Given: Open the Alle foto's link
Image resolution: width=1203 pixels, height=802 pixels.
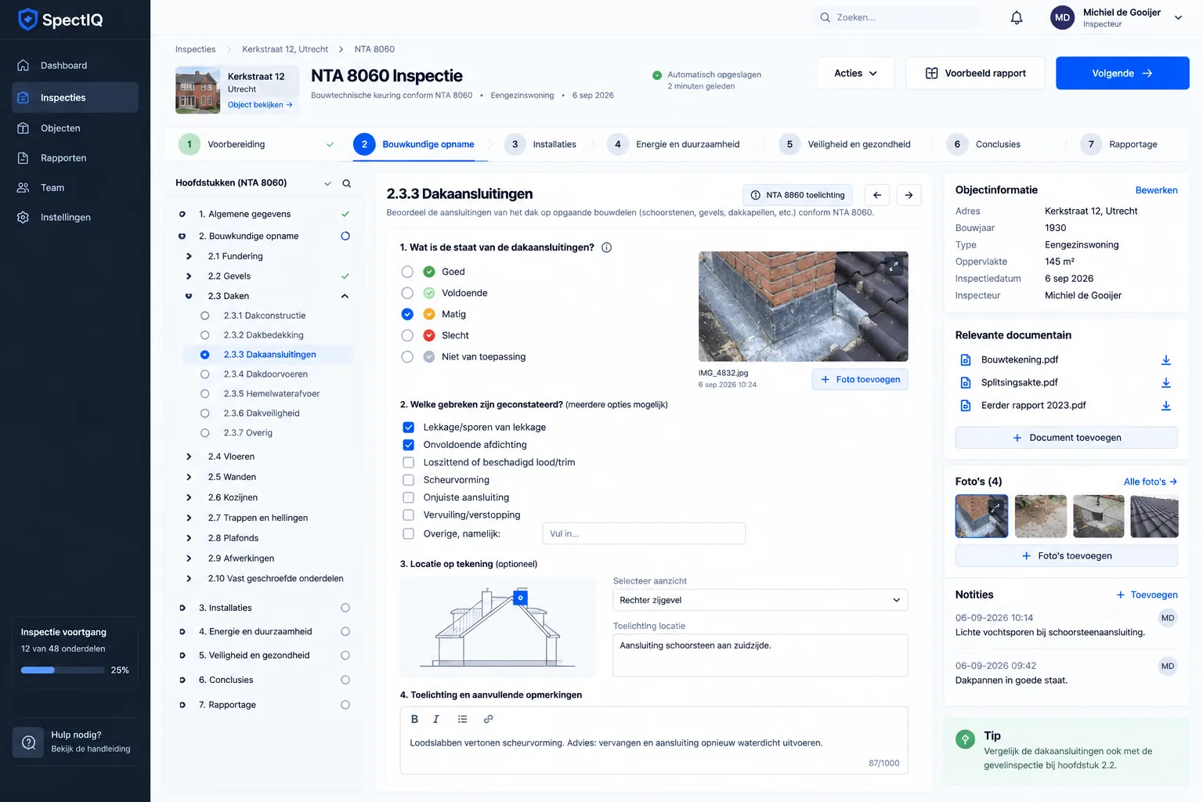Looking at the screenshot, I should tap(1151, 482).
